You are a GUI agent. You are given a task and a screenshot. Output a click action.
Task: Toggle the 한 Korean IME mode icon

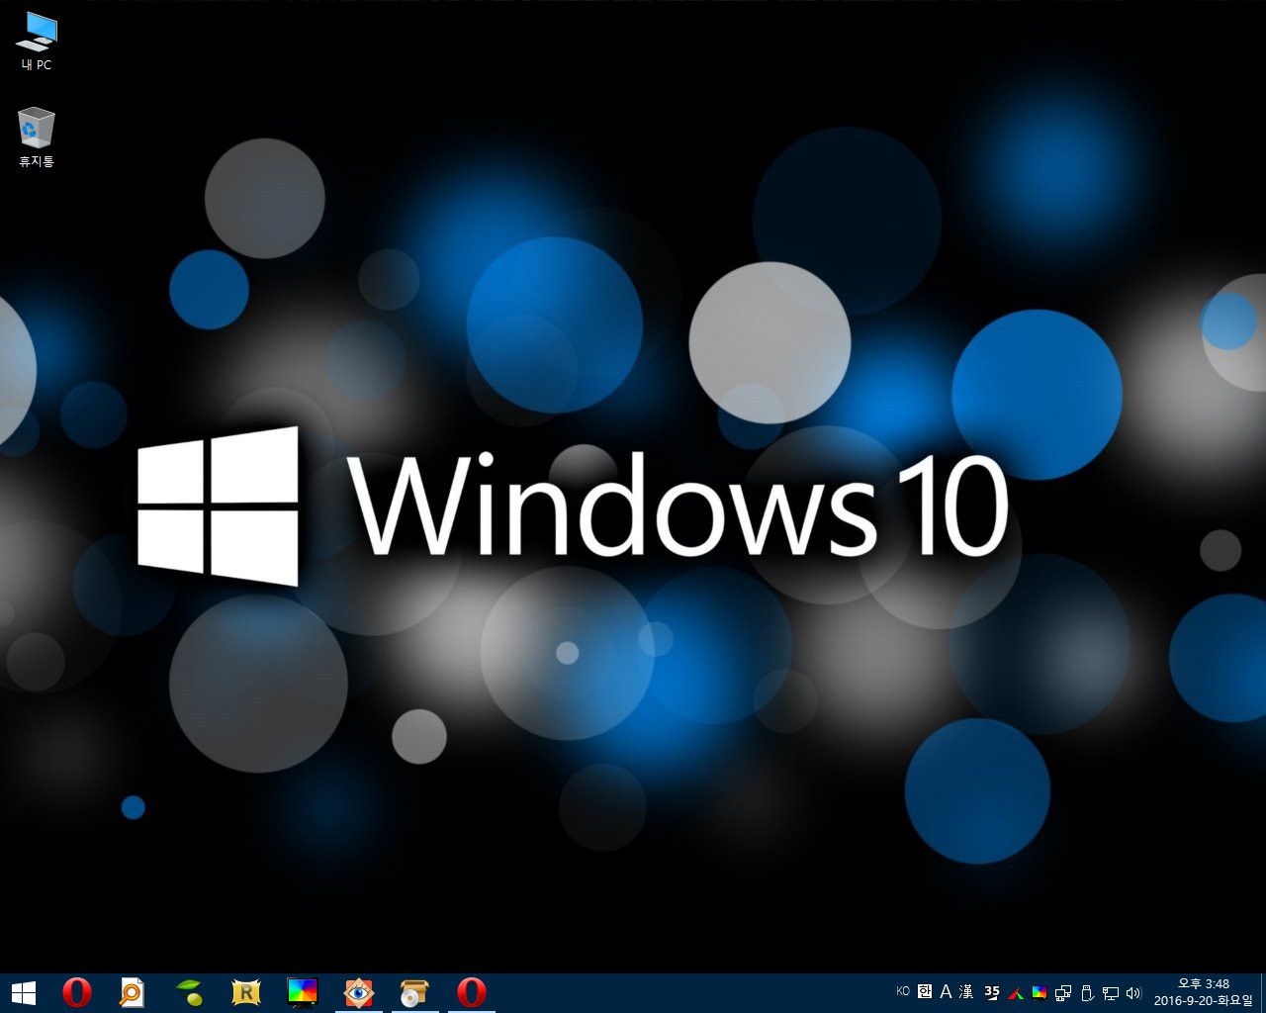pos(925,991)
